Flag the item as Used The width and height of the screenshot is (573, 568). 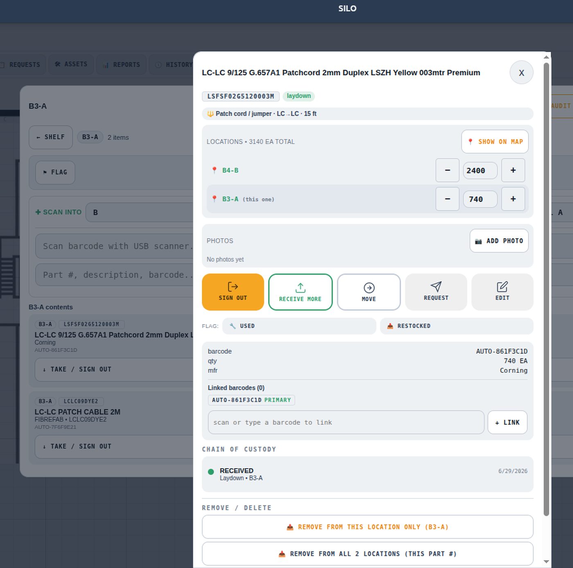pos(299,326)
